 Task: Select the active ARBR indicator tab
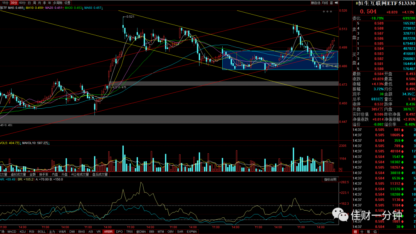pos(108,232)
